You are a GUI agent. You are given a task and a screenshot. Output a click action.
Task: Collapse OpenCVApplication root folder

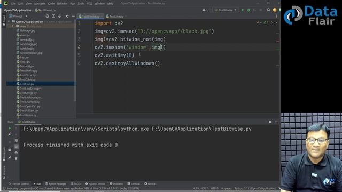pyautogui.click(x=9, y=21)
